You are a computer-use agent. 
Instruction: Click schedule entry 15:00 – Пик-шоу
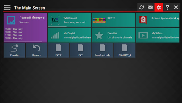(x=14, y=29)
